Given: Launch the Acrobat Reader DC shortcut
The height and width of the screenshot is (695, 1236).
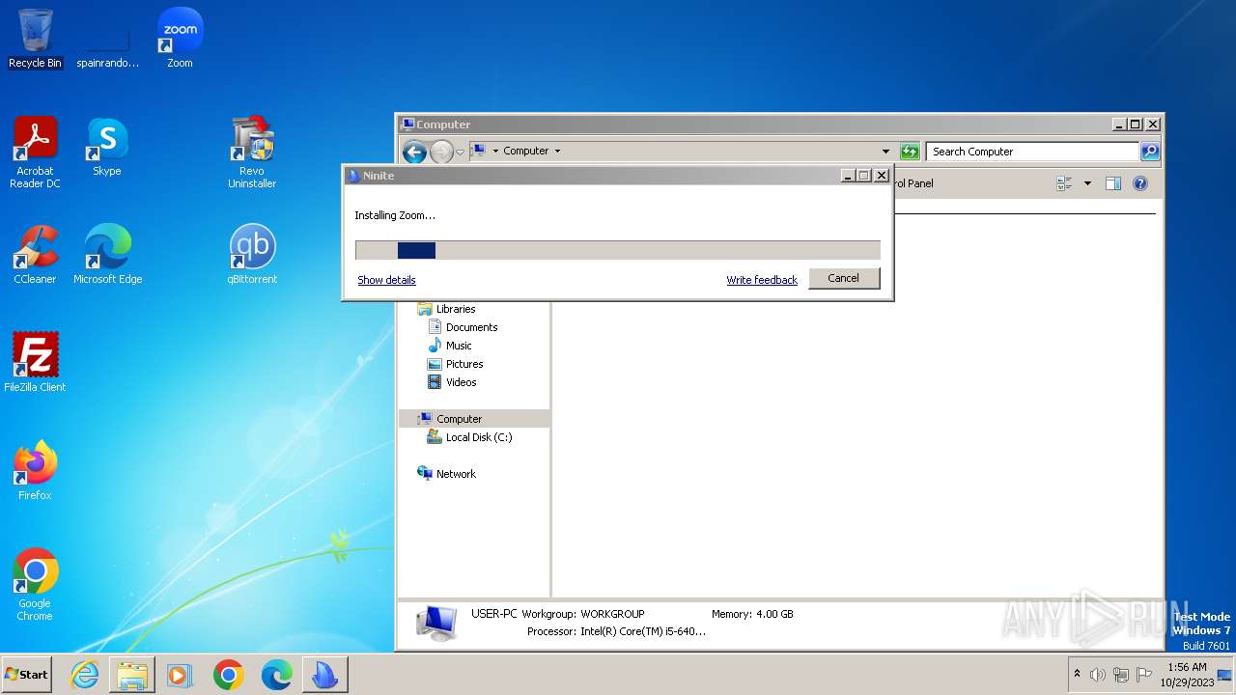Looking at the screenshot, I should (35, 153).
